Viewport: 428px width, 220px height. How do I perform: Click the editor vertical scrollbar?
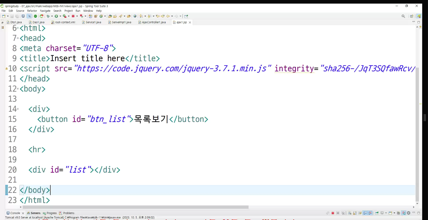[417, 134]
